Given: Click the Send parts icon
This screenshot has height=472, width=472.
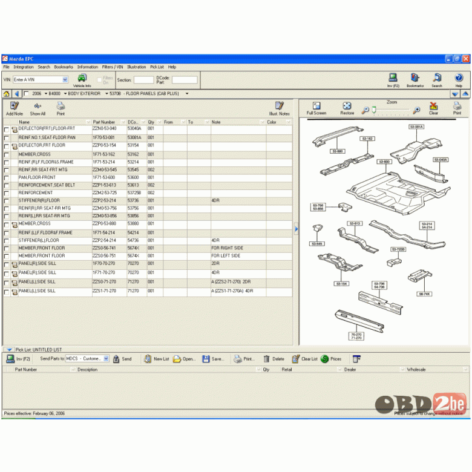Looking at the screenshot, I should (x=116, y=359).
